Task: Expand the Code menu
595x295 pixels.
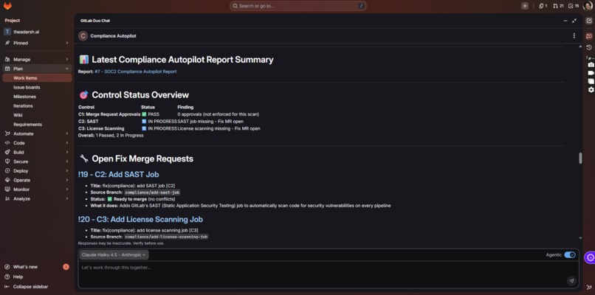Action: pos(36,143)
